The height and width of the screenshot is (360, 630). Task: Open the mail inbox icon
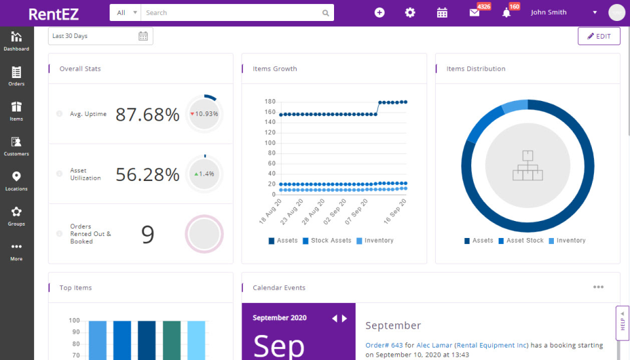pyautogui.click(x=474, y=12)
